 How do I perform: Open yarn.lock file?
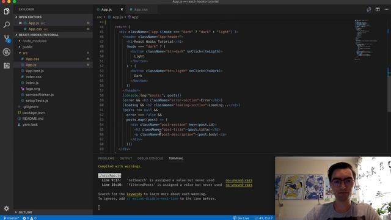pos(30,125)
